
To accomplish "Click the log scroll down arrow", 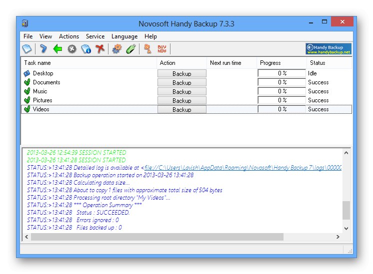I will coord(346,229).
